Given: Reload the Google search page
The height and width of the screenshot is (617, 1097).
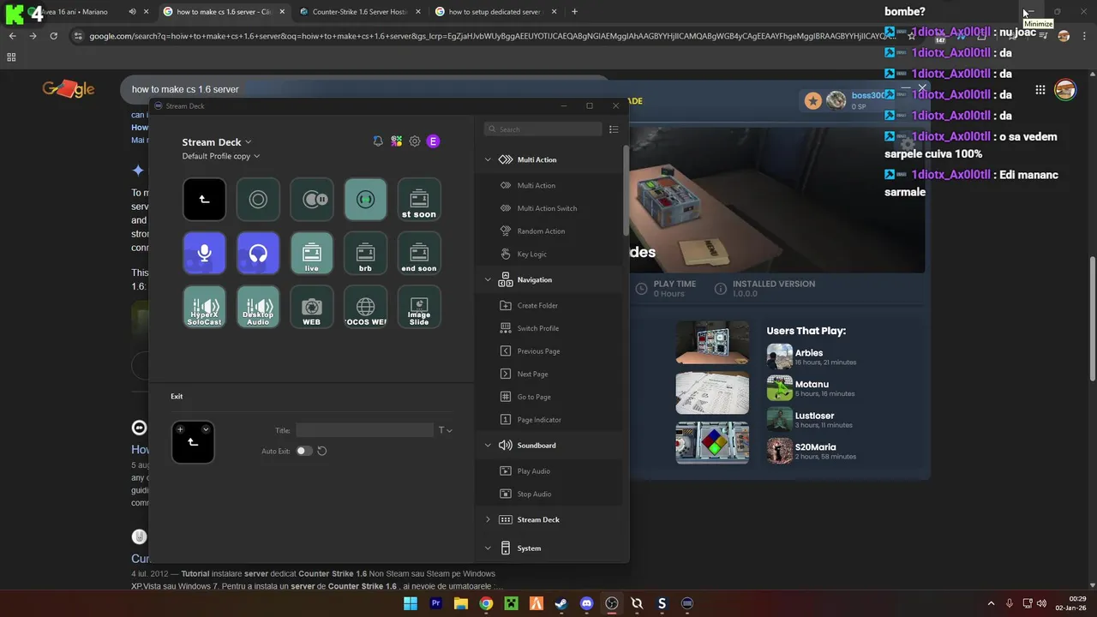Looking at the screenshot, I should tap(53, 36).
